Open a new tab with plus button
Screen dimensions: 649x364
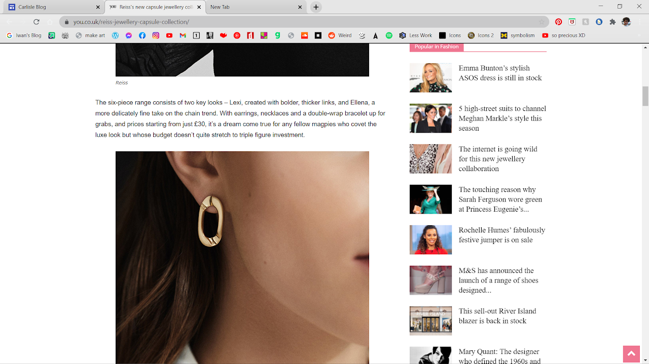point(316,7)
